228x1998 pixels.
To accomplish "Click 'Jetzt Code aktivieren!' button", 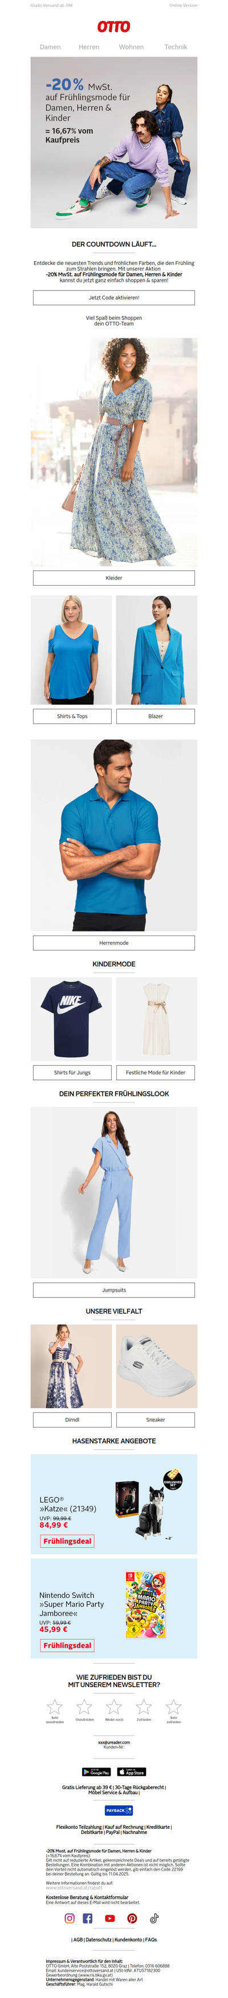I will point(113,297).
